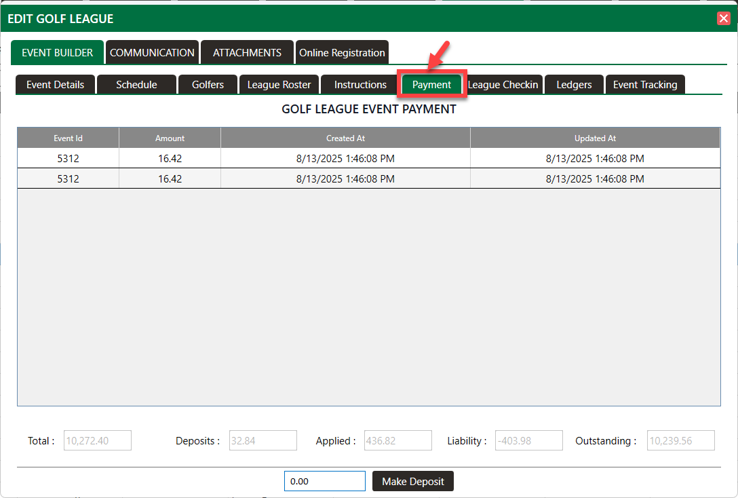View the League Roster sub-tab
Viewport: 738px width, 498px height.
pyautogui.click(x=279, y=85)
